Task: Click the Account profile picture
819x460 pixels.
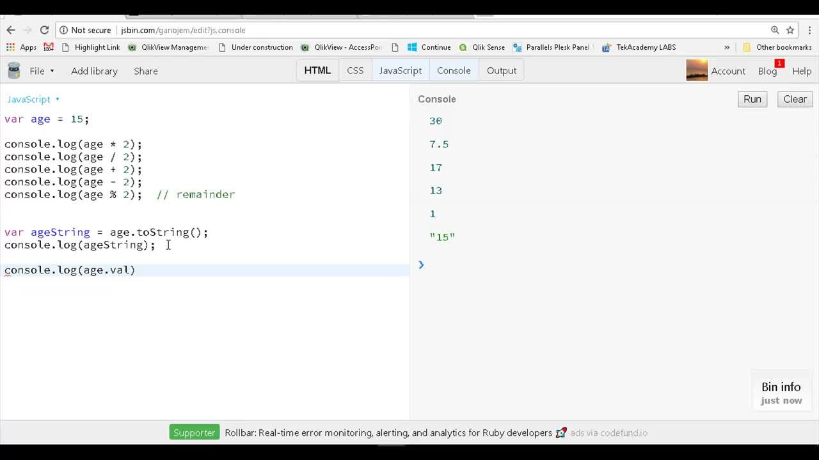Action: pos(697,70)
